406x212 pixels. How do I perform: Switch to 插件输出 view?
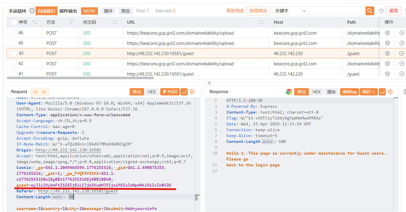click(x=68, y=11)
